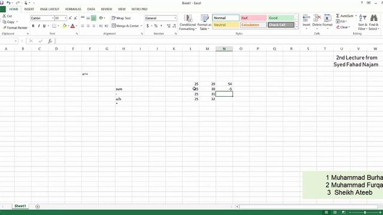Open Conditional Formatting
Viewport: 383px width, 215px height.
(x=187, y=23)
